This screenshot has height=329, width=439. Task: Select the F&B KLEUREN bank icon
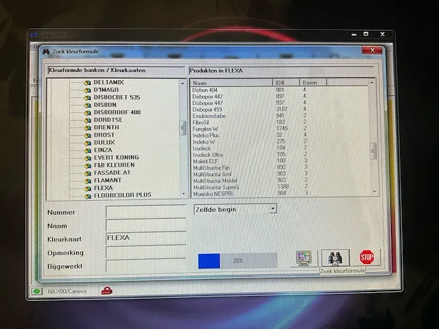pyautogui.click(x=88, y=166)
